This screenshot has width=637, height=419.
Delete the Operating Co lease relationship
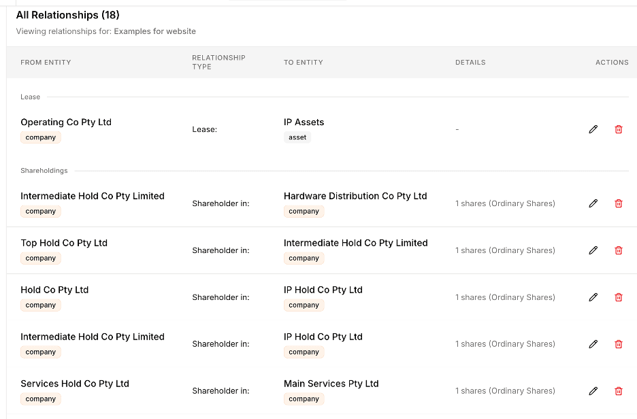(x=618, y=129)
